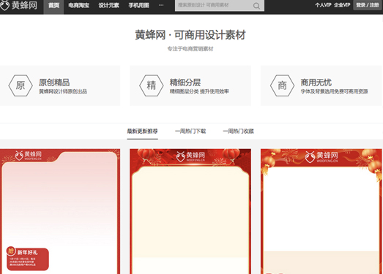Switch to the 一周热门下载 tab
This screenshot has height=274, width=383.
pos(190,131)
